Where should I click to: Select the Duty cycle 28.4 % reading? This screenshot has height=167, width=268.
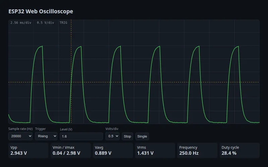click(240, 151)
